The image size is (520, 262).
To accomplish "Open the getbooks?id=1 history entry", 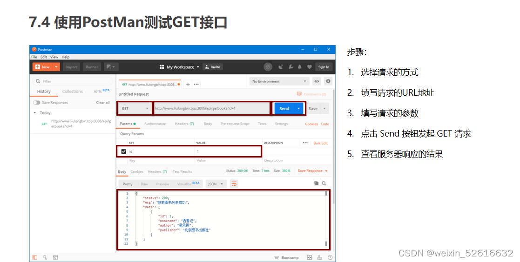I will click(x=76, y=124).
